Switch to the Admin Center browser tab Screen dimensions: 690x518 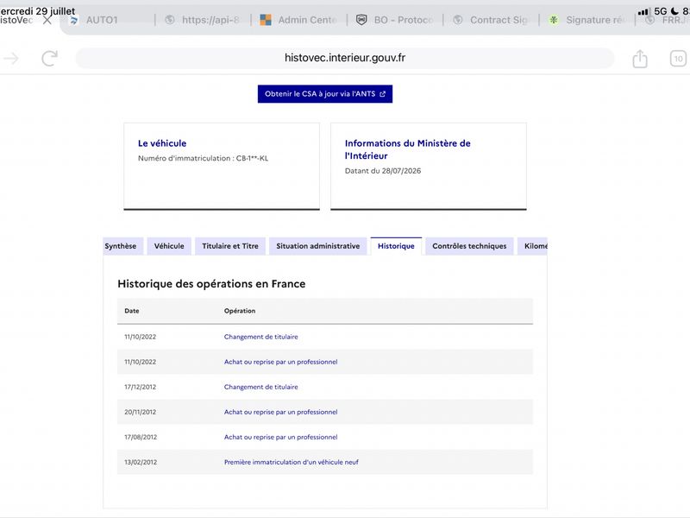[298, 20]
